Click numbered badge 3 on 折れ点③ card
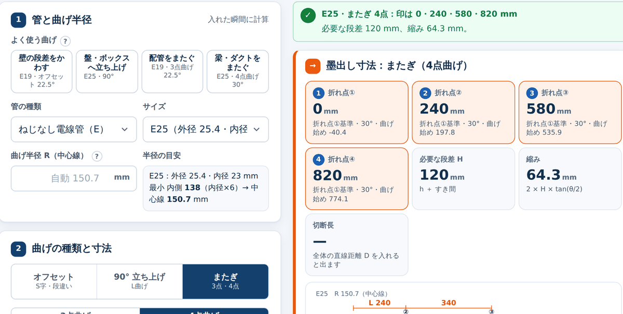623x314 pixels. tap(532, 93)
